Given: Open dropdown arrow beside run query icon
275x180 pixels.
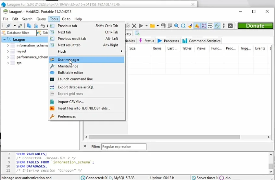Looking at the screenshot, I should point(146,26).
